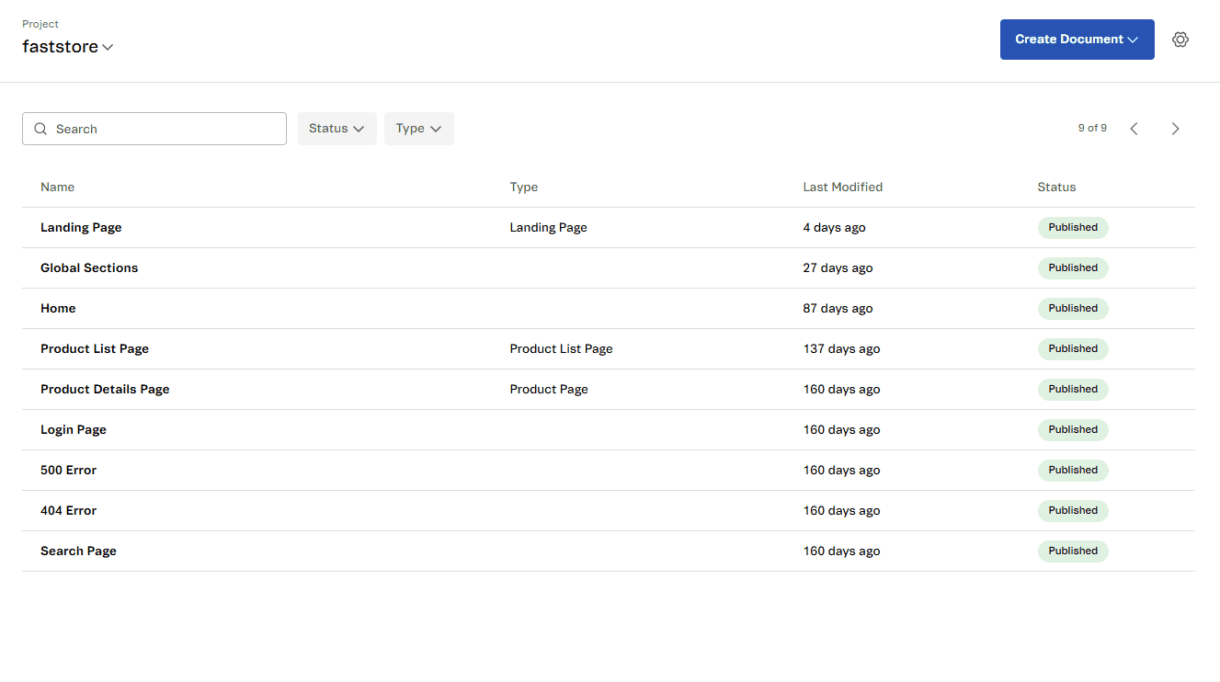The width and height of the screenshot is (1220, 682).
Task: Click the magnifier icon in search box
Action: (40, 129)
